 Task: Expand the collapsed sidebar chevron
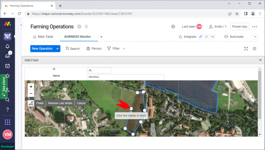click(21, 25)
